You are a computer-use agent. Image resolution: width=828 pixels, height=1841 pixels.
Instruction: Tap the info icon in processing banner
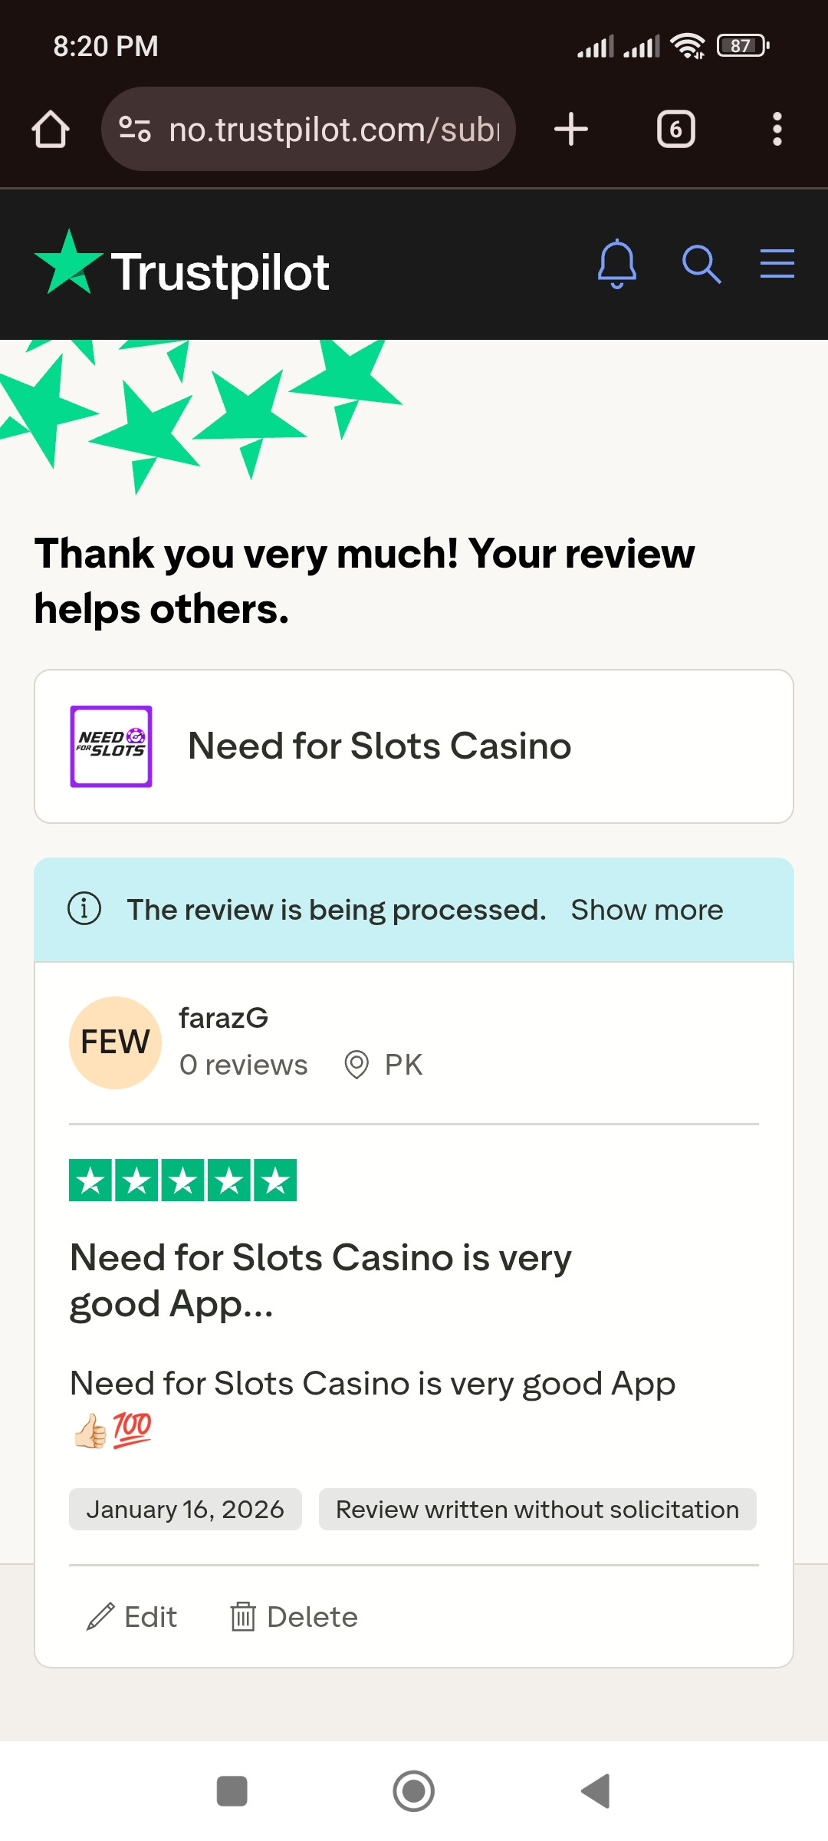(84, 909)
